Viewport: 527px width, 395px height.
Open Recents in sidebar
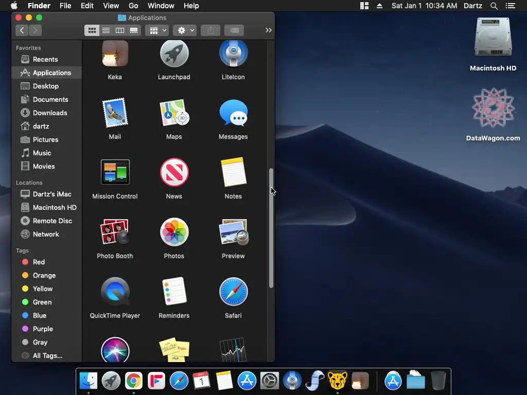pos(47,60)
